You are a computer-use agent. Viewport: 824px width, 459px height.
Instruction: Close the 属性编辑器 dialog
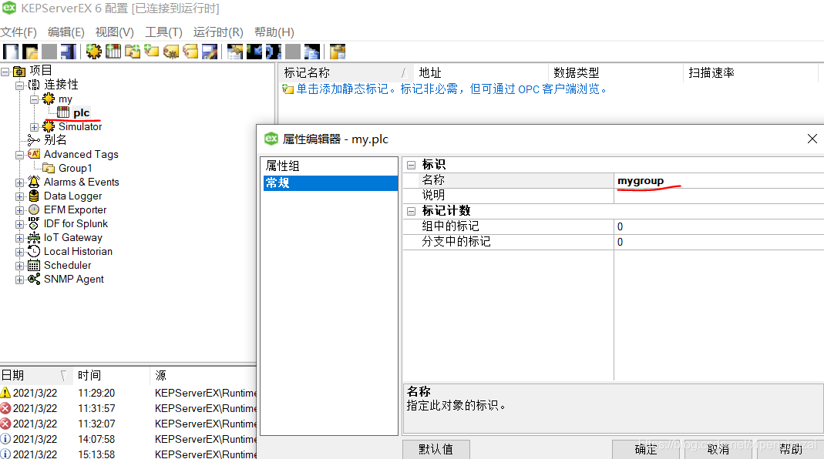[812, 139]
